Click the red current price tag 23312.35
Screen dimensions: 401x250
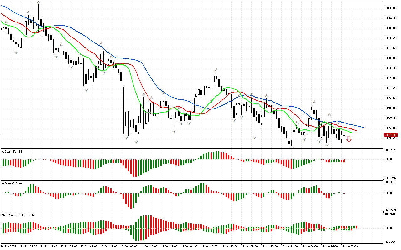(x=390, y=135)
